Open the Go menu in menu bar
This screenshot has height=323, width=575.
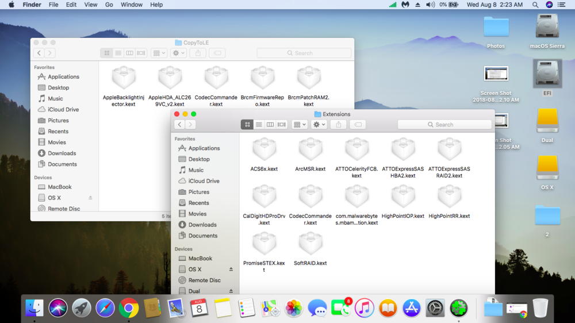click(109, 5)
